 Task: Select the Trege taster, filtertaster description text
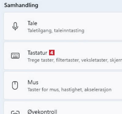click(75, 60)
